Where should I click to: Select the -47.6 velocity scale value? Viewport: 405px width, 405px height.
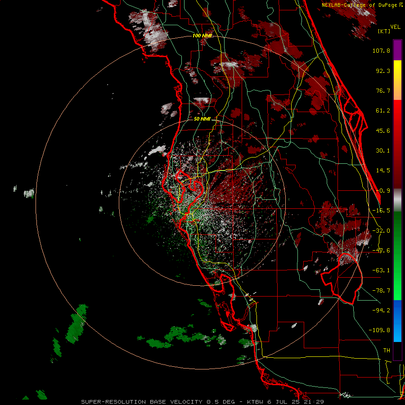[381, 251]
